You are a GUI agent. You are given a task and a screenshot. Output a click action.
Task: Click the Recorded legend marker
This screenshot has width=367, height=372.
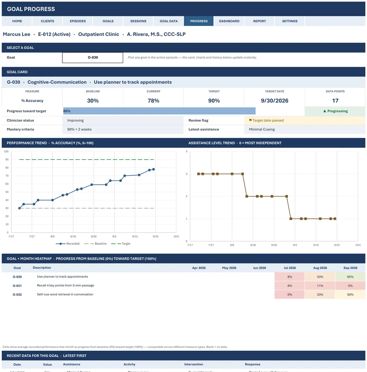tap(60, 244)
